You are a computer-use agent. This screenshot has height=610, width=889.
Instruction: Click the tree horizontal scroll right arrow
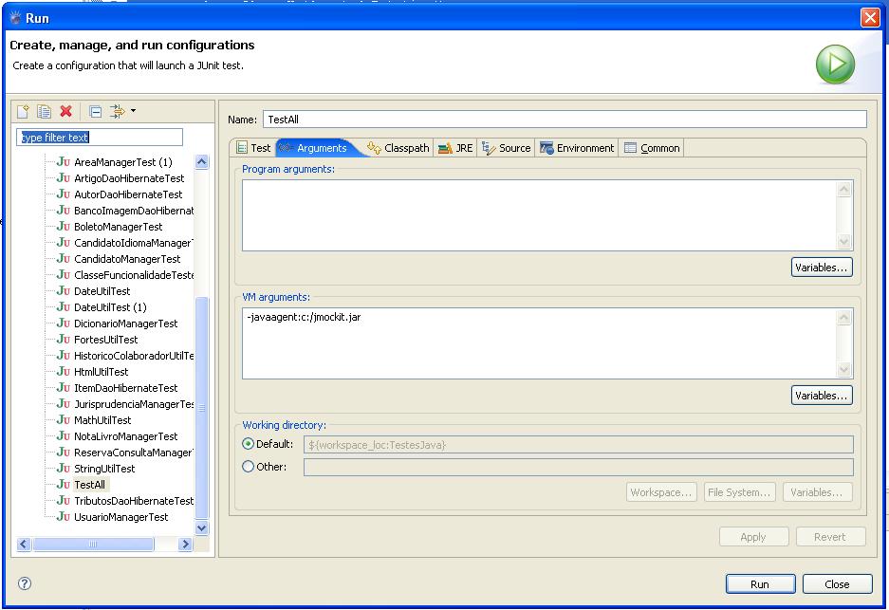coord(185,545)
